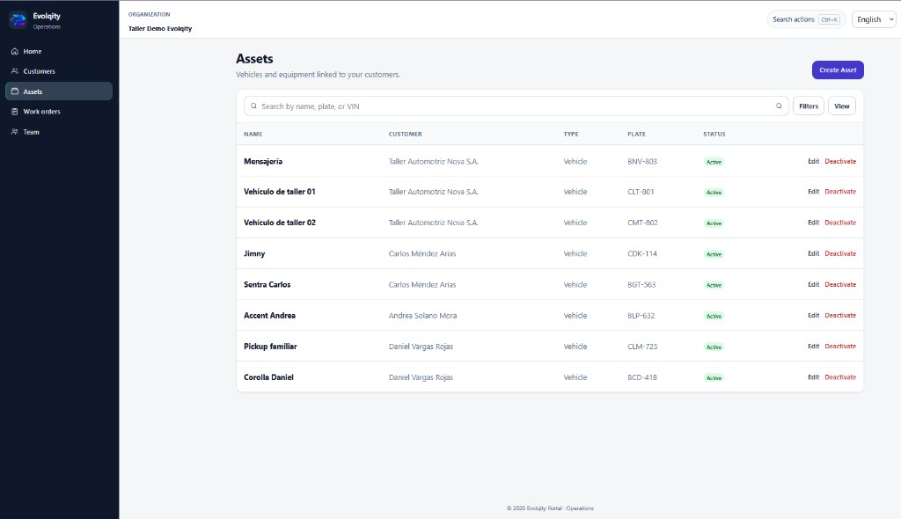
Task: Click the Work orders clipboard icon
Action: click(x=15, y=112)
